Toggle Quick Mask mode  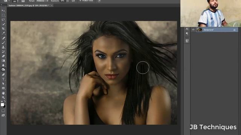pyautogui.click(x=3, y=111)
